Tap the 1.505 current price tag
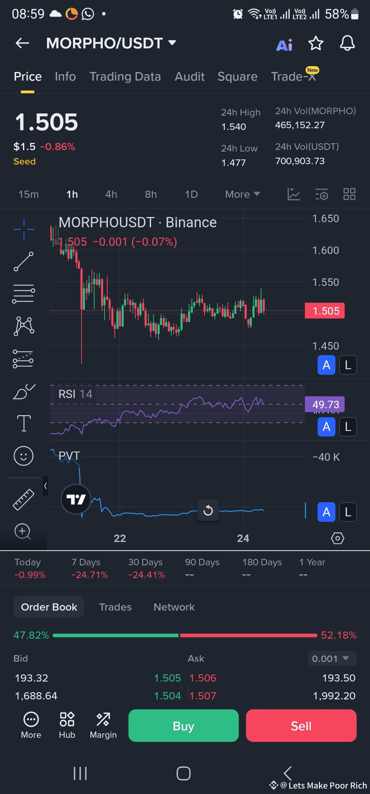 point(325,311)
